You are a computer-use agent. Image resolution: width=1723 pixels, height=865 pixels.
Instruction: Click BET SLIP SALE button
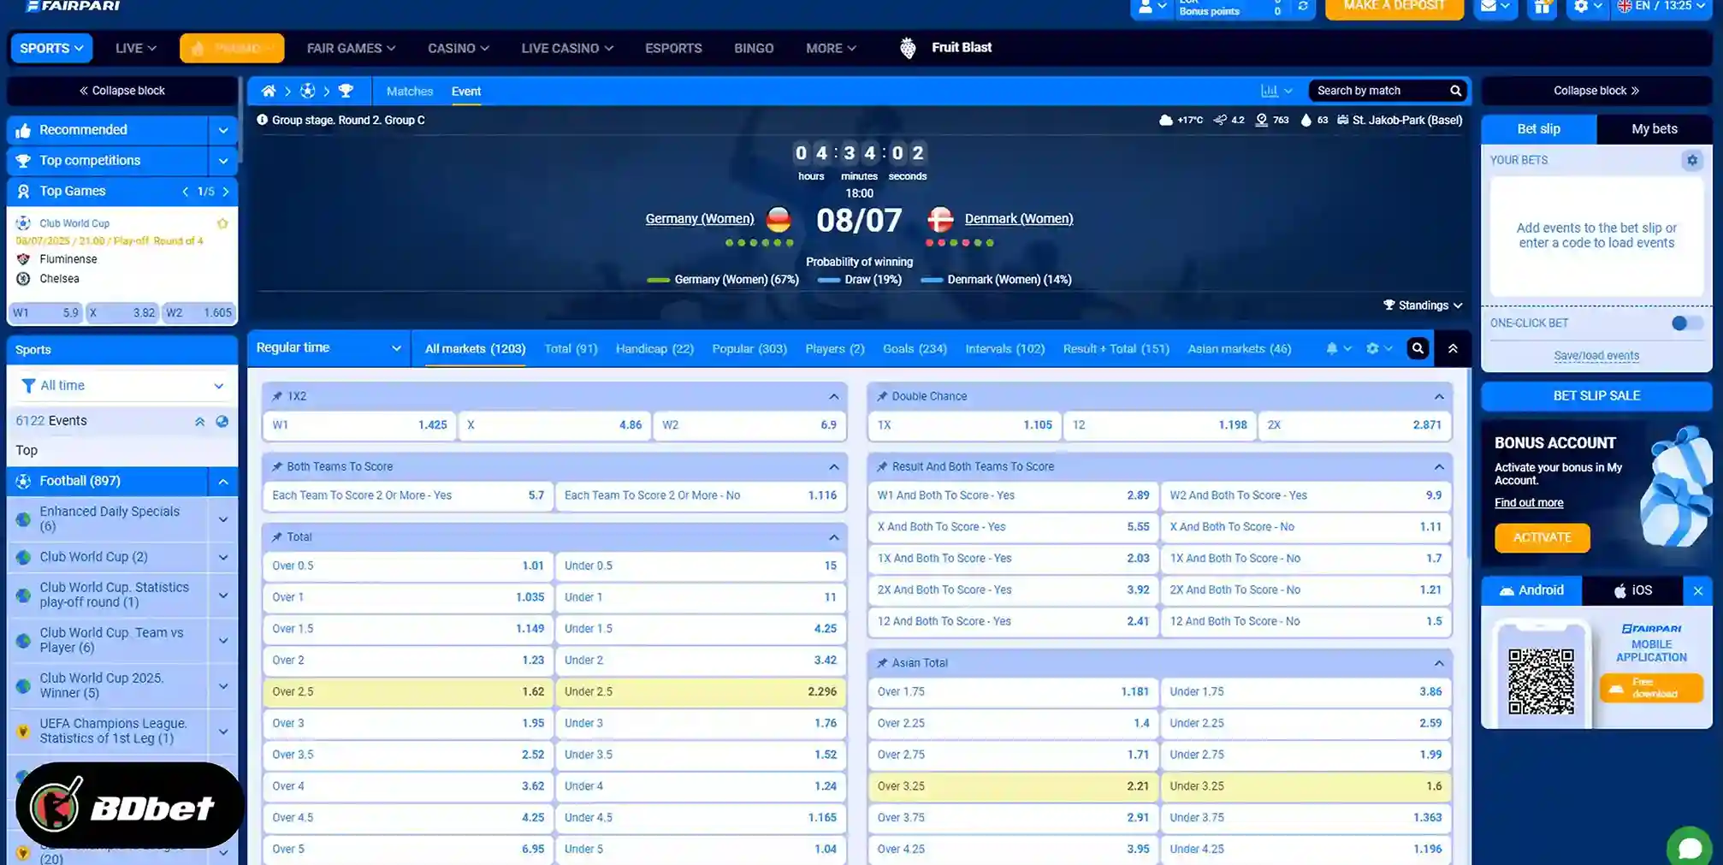point(1596,396)
